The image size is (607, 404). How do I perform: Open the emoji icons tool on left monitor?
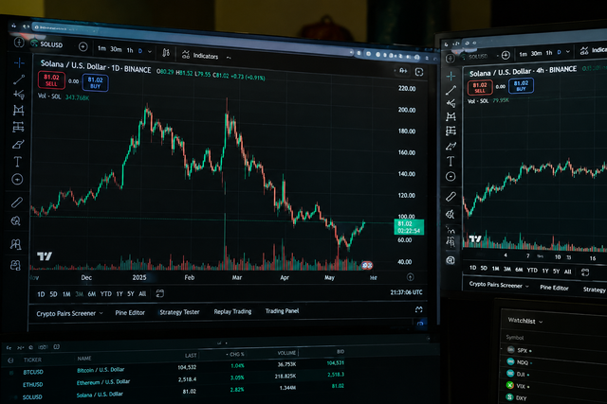click(x=17, y=179)
